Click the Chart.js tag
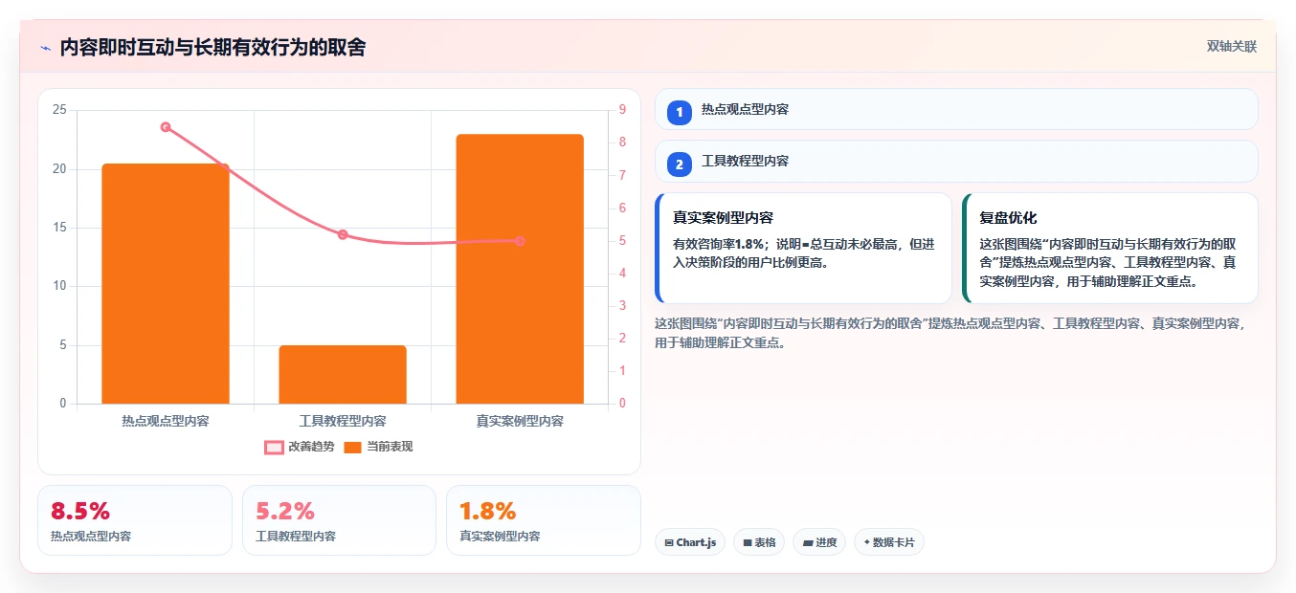 tap(691, 542)
